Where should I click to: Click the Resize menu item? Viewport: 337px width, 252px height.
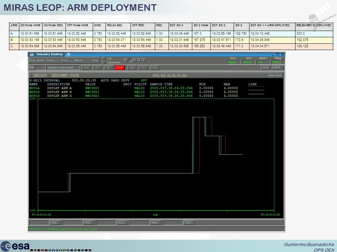pos(78,61)
